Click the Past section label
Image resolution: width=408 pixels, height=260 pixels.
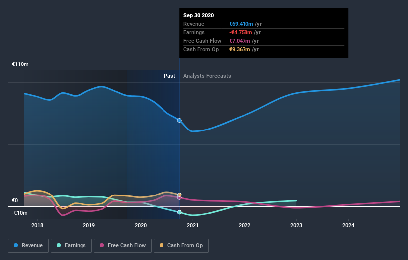[x=169, y=76]
